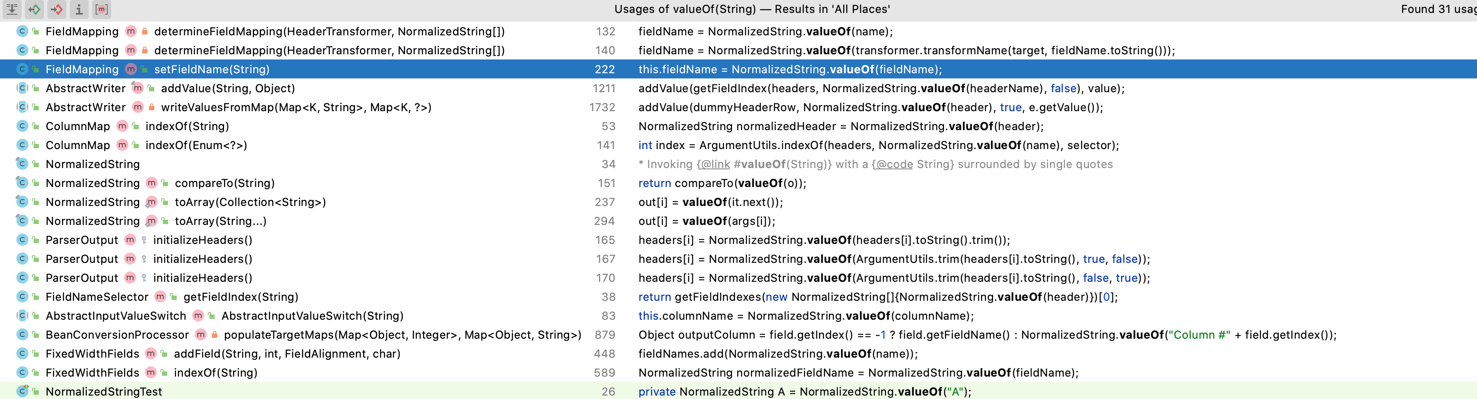Image resolution: width=1477 pixels, height=399 pixels.
Task: Click the method icon before populateTargetMaps
Action: point(201,334)
